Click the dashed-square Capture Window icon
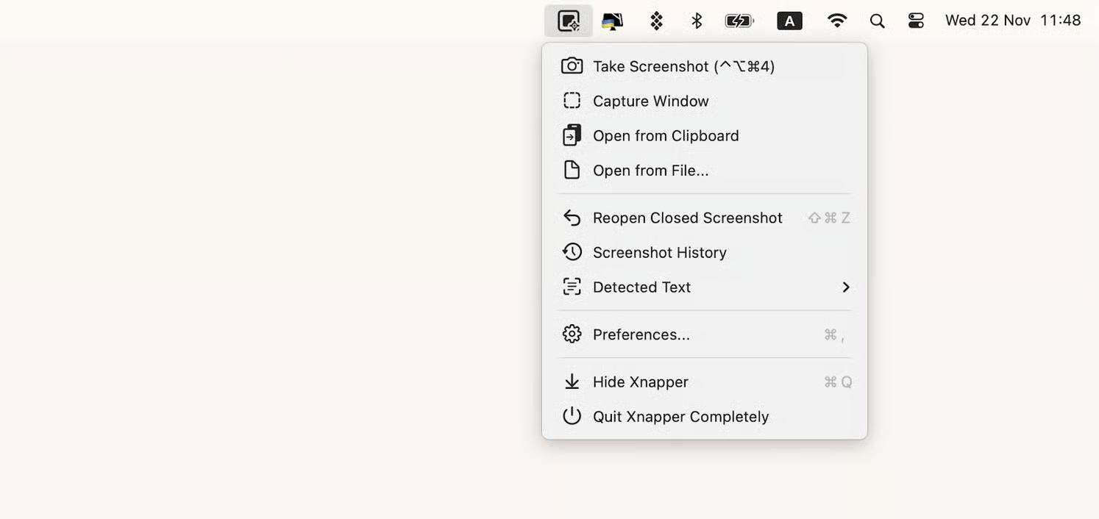 click(572, 101)
